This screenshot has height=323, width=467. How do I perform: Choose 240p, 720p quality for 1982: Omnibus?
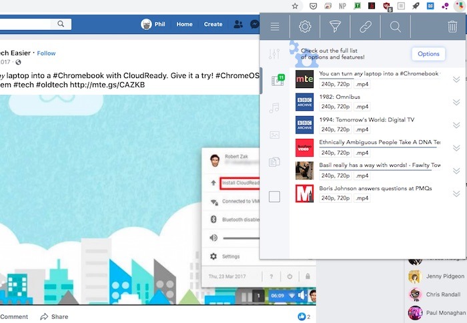(336, 107)
